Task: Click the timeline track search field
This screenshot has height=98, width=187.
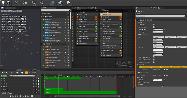Action: point(23,75)
